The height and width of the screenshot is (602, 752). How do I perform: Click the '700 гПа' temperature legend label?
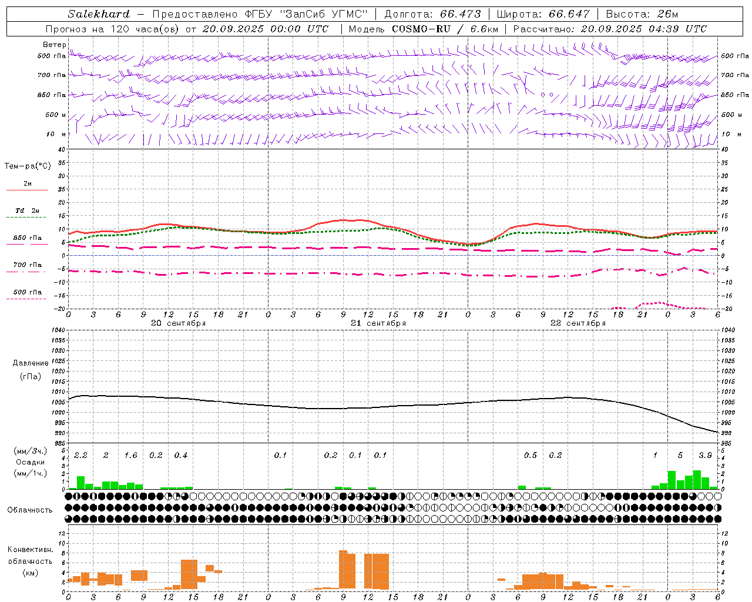28,265
